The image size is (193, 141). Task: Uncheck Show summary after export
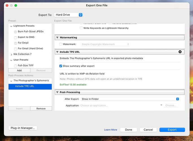pyautogui.click(x=61, y=66)
